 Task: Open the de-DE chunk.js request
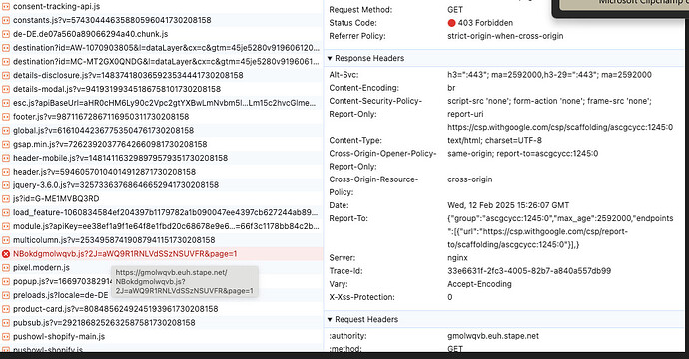click(161, 34)
